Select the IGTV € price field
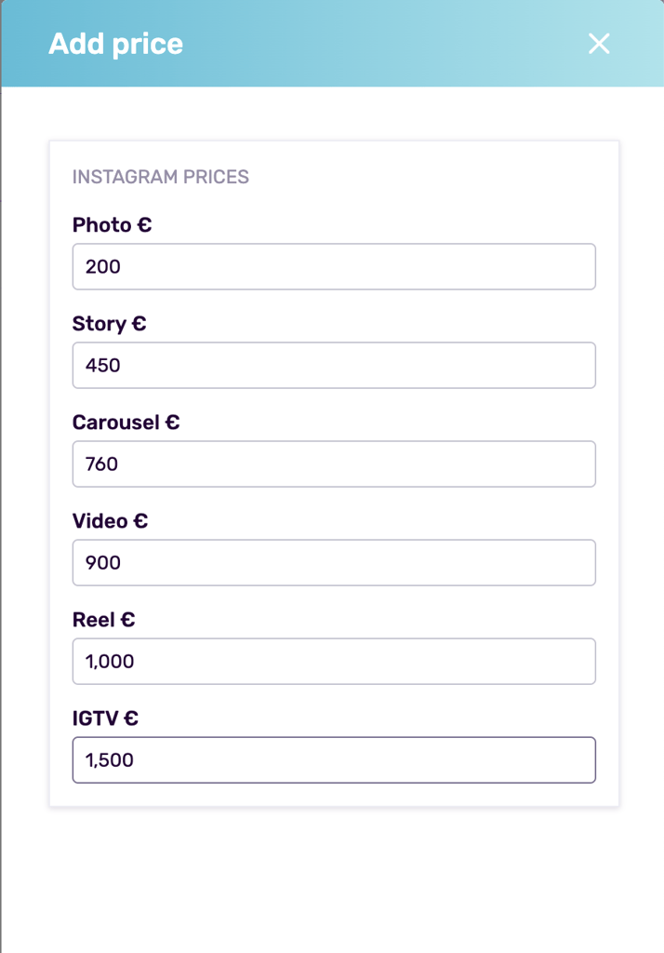 (334, 759)
